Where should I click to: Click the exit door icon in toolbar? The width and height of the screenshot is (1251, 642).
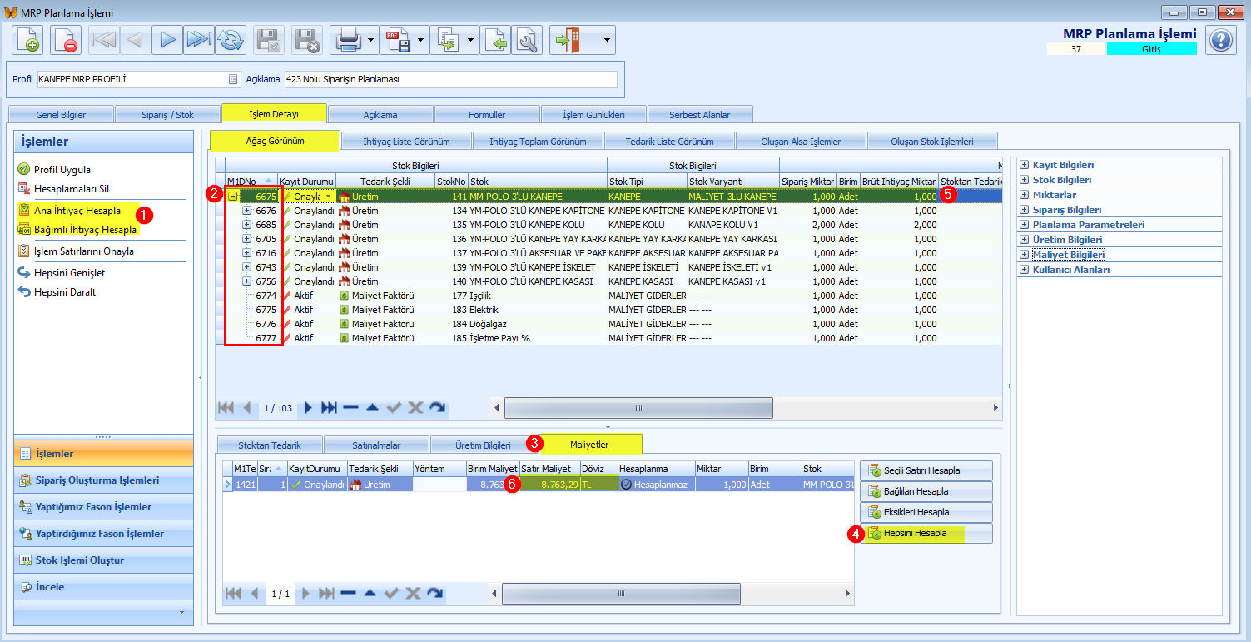[x=571, y=40]
